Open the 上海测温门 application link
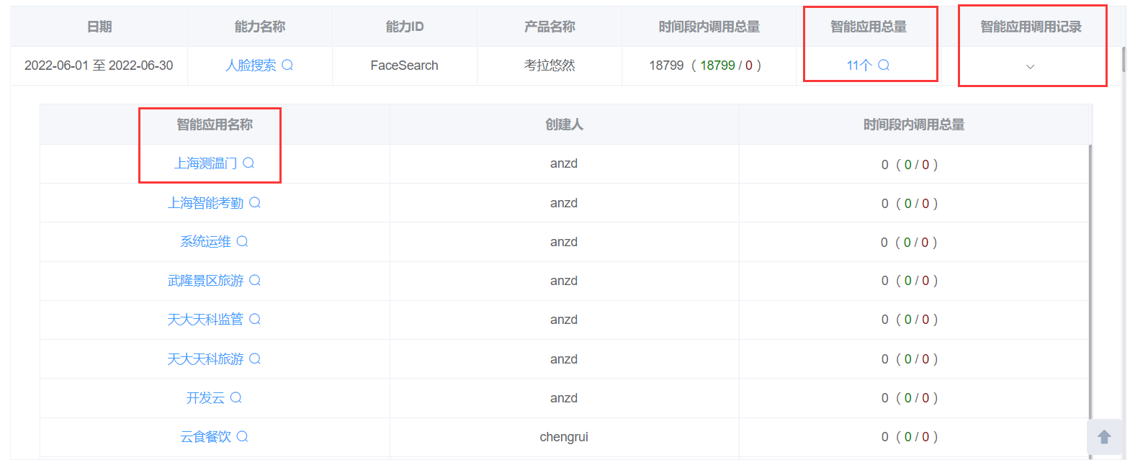 coord(205,163)
